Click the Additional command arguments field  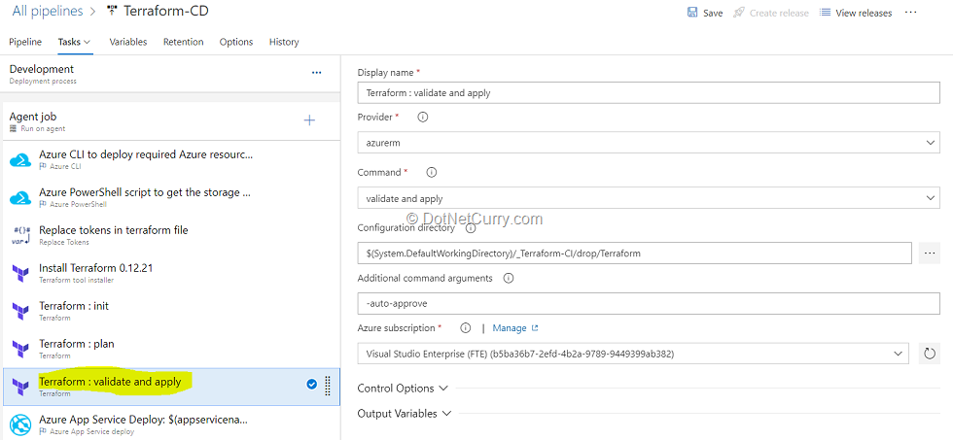pos(649,303)
